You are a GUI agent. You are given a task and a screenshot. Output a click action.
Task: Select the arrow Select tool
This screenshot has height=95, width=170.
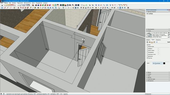click(2, 8)
